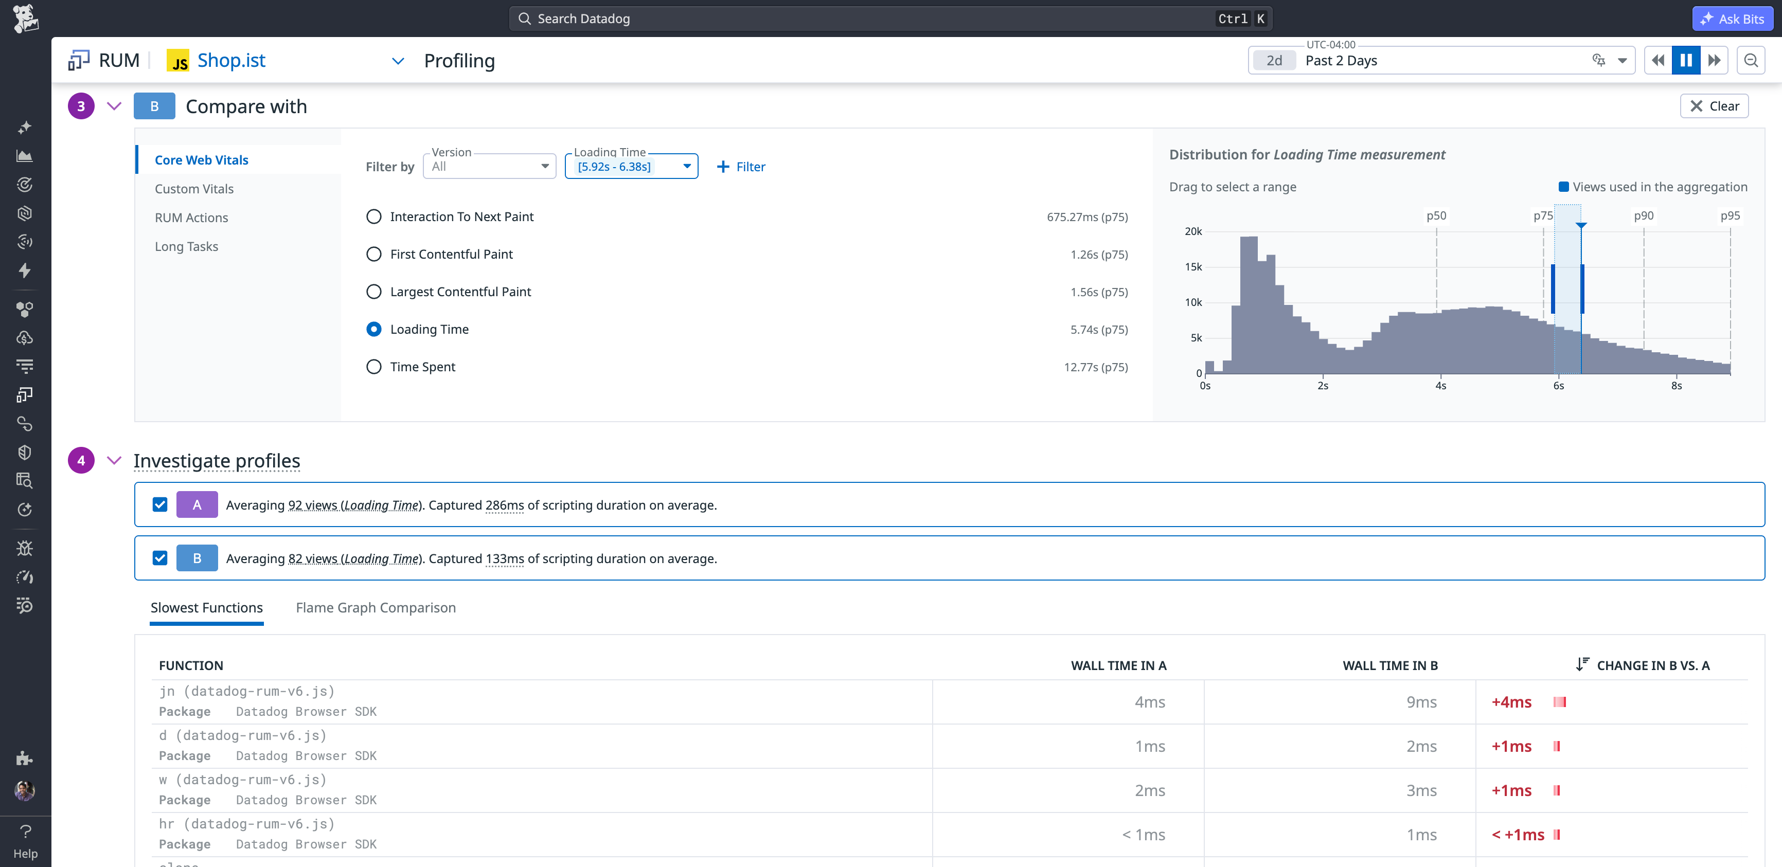Screen dimensions: 1782x867
Task: Step the time range forward
Action: coord(1714,60)
